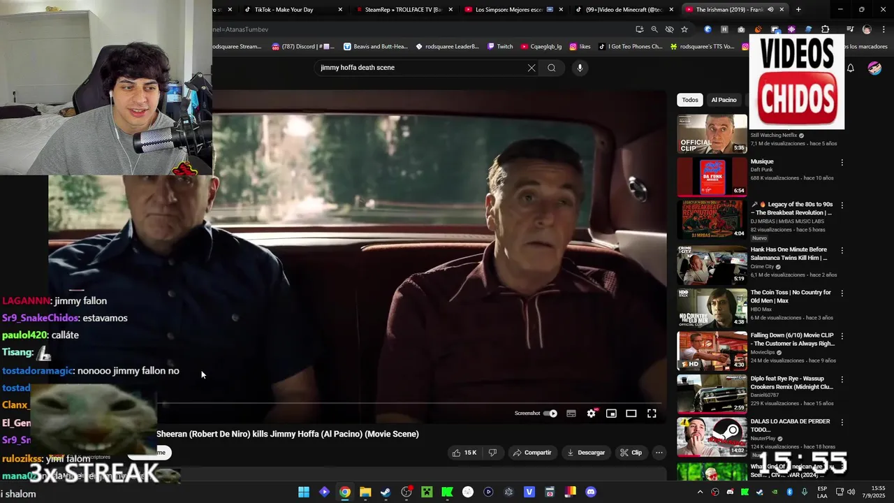Dislike the video with thumbs down
Image resolution: width=894 pixels, height=503 pixels.
[492, 453]
